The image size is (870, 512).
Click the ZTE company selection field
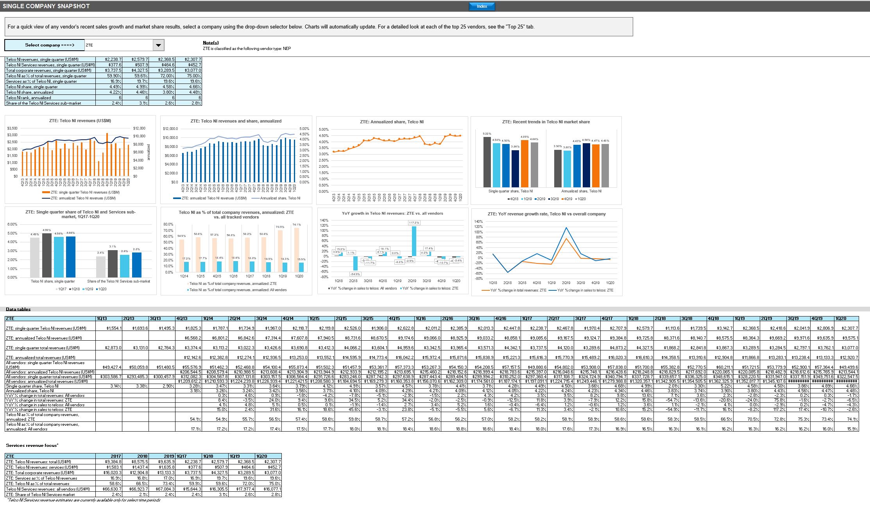pyautogui.click(x=118, y=45)
